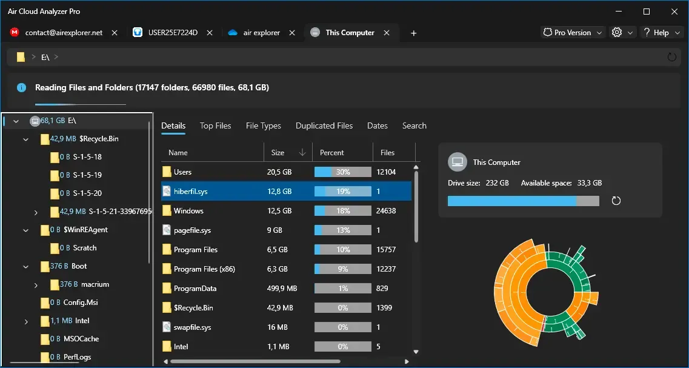Close the air explorer tab
This screenshot has height=368, width=689.
pyautogui.click(x=292, y=33)
